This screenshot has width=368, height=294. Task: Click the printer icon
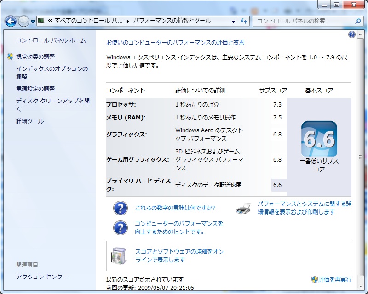(x=243, y=208)
